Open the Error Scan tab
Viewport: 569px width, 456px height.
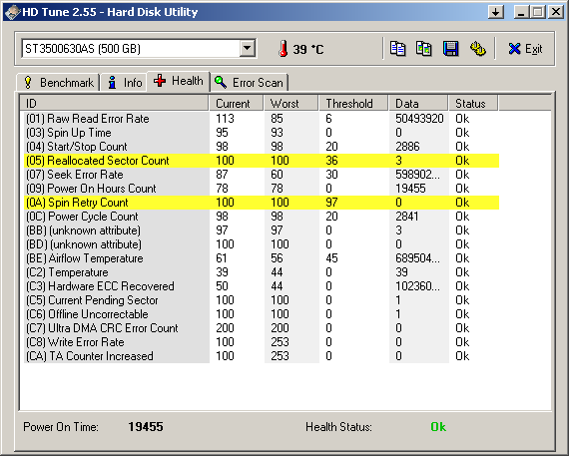(249, 83)
